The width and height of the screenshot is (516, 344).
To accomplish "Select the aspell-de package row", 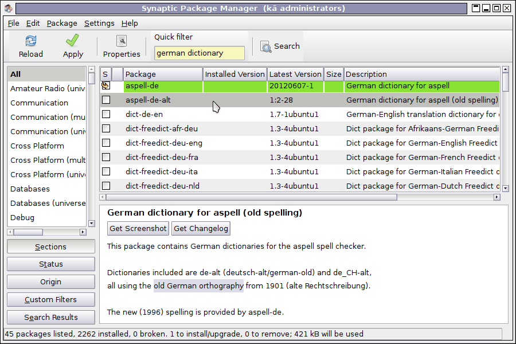I will 300,86.
